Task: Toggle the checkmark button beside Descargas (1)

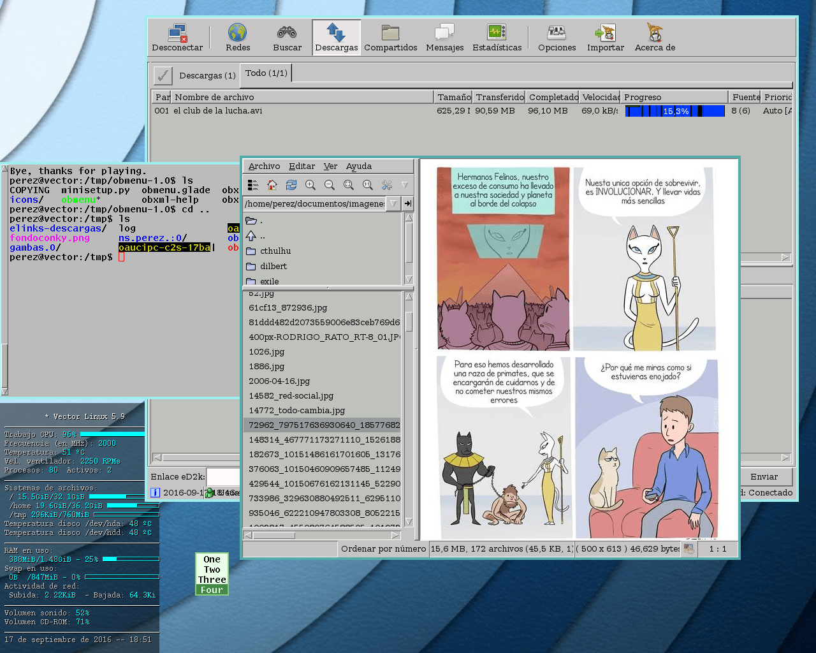Action: [163, 75]
